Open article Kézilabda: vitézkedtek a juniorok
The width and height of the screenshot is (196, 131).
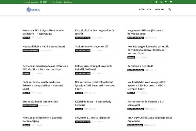(x=43, y=120)
